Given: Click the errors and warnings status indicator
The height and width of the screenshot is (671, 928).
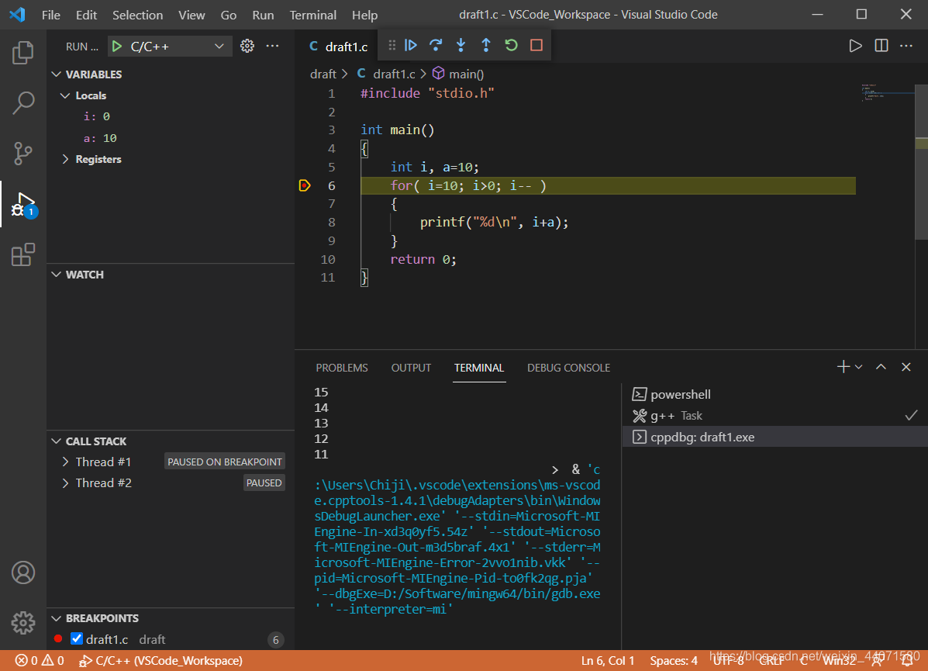Looking at the screenshot, I should pos(40,660).
